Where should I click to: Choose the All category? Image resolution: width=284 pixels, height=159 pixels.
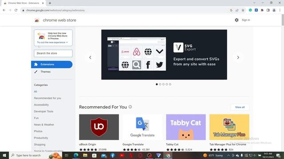(x=35, y=91)
